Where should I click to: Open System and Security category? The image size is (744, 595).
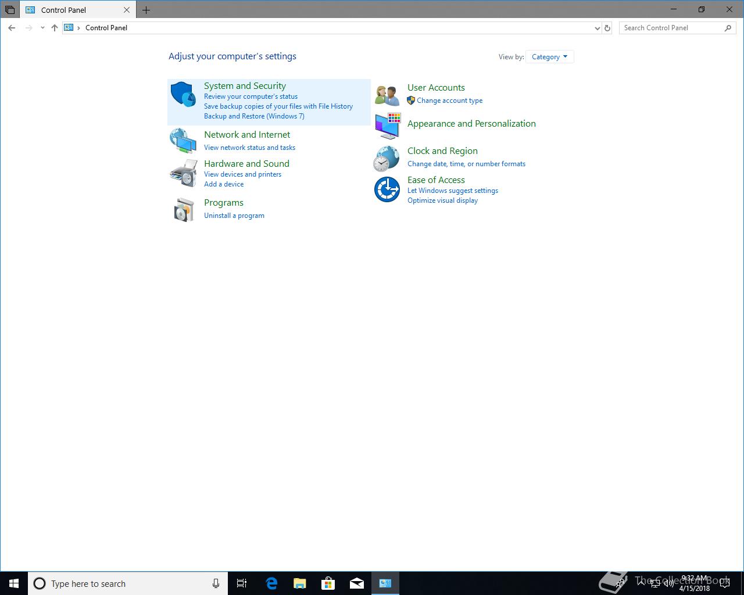245,85
